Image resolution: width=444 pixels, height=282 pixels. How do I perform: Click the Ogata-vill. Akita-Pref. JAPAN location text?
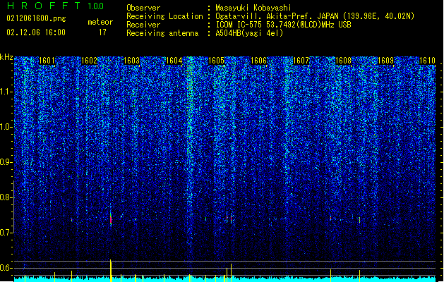tap(315, 16)
